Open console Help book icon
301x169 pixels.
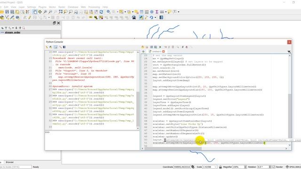click(x=64, y=47)
